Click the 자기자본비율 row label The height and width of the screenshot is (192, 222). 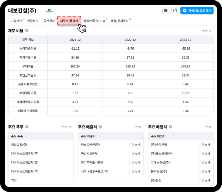pos(28,57)
